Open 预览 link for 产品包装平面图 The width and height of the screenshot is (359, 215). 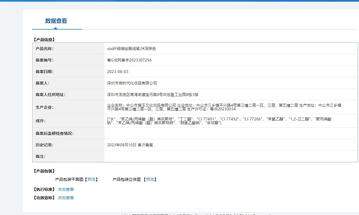pos(91,179)
